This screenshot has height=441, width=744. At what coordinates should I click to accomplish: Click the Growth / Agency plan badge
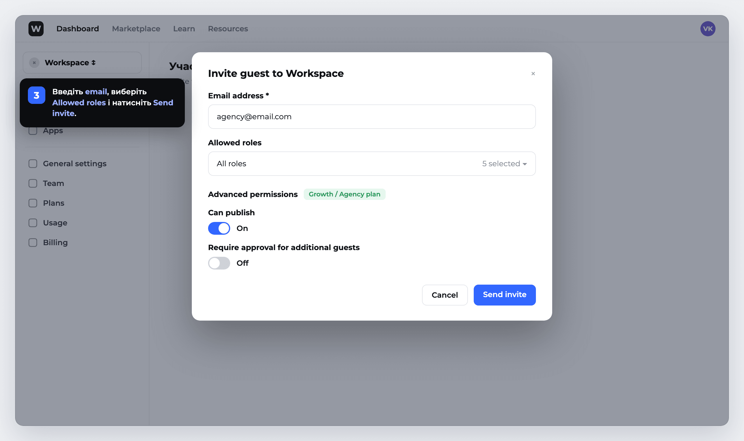(x=344, y=194)
